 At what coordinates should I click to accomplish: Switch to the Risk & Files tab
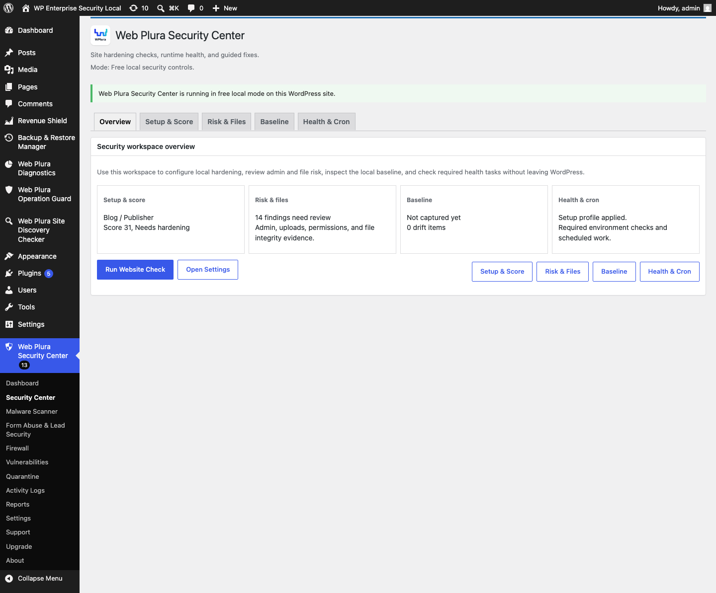(227, 122)
